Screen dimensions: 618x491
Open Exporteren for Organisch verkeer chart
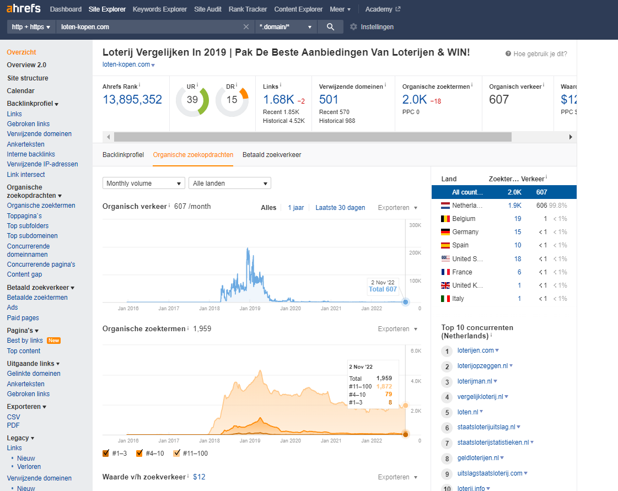[397, 208]
